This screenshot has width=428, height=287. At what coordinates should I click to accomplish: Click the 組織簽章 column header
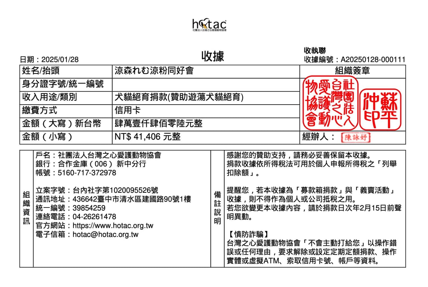[x=352, y=71]
